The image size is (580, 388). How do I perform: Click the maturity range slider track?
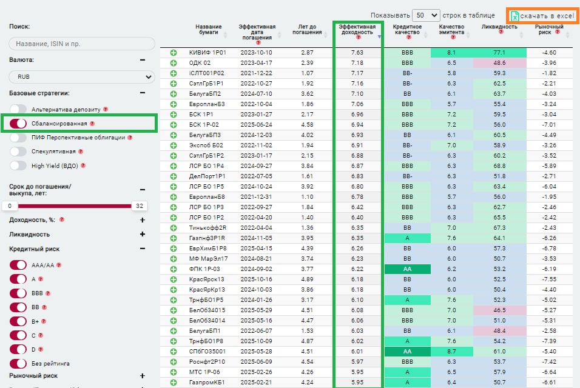coord(75,206)
